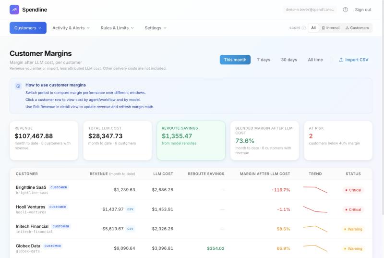Click the demo-viewer account email chip
Screen dimensions: 384x258
click(310, 10)
